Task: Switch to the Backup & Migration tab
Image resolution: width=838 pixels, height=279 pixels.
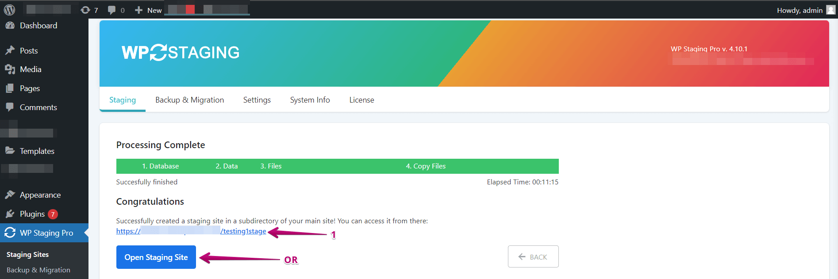Action: tap(189, 100)
